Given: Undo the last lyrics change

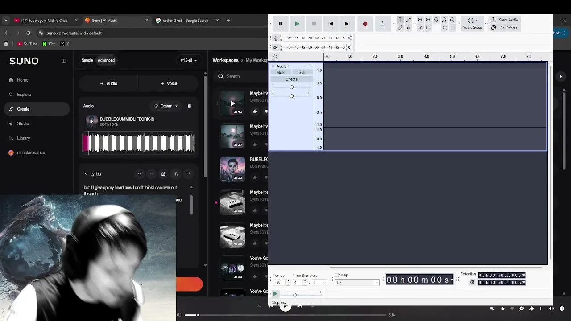Looking at the screenshot, I should point(140,174).
